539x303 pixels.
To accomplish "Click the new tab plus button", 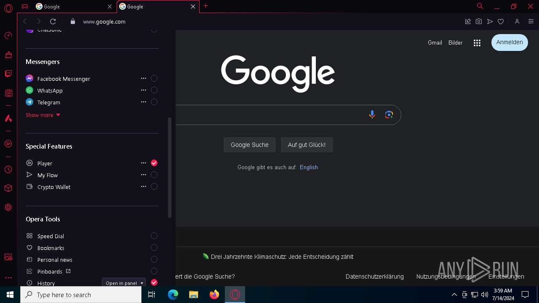I will 205,6.
